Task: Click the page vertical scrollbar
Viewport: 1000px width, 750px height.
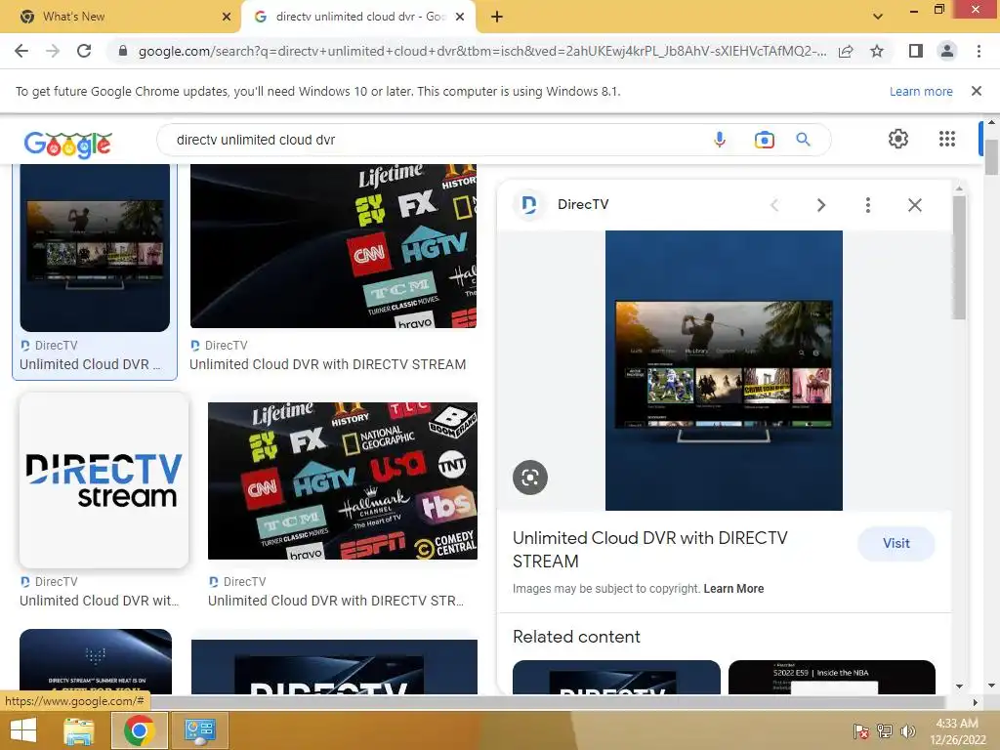Action: 991,157
